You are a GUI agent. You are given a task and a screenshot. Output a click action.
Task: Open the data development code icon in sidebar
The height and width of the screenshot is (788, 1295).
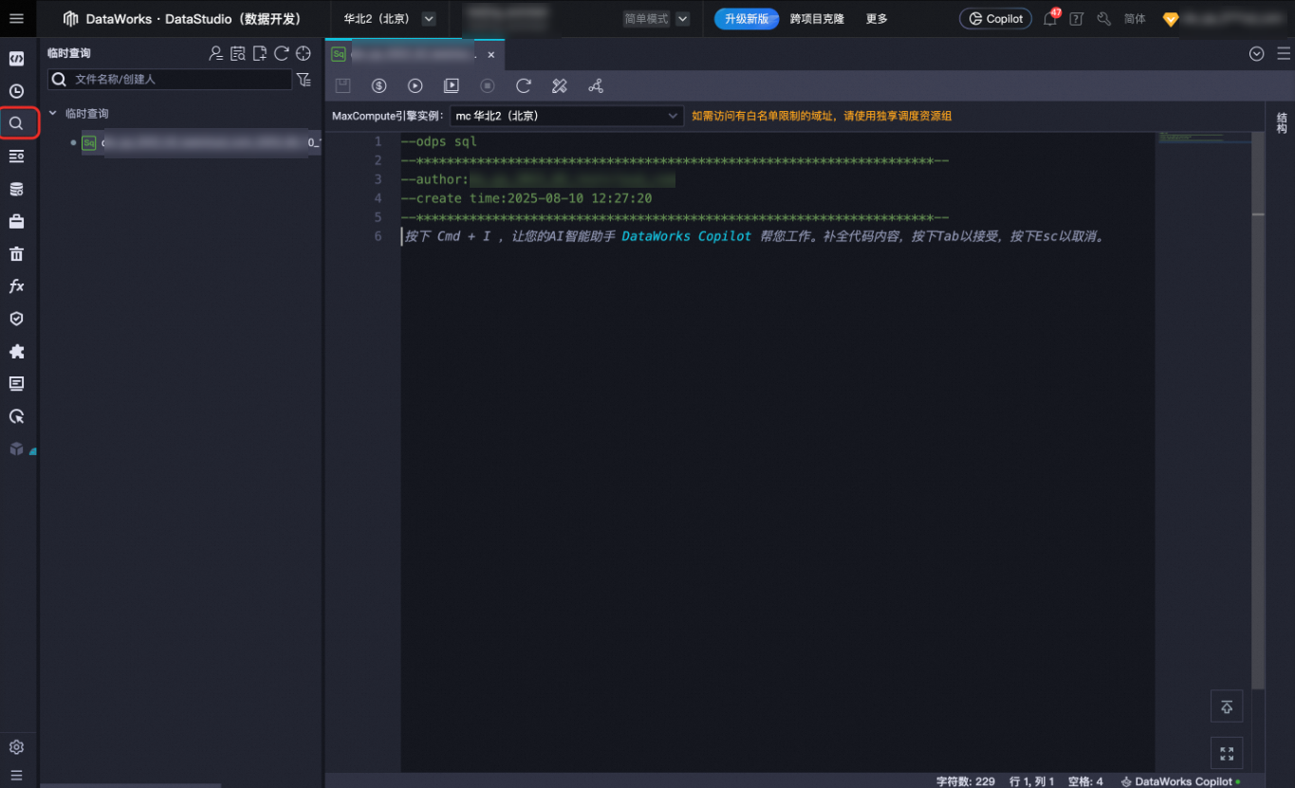16,59
